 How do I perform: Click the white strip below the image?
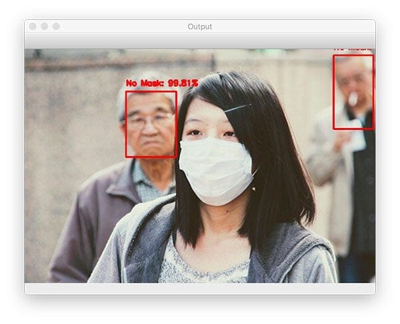(200, 288)
